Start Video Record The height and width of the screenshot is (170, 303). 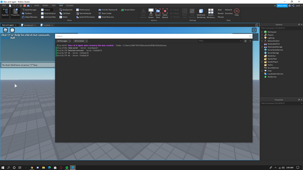(165, 13)
